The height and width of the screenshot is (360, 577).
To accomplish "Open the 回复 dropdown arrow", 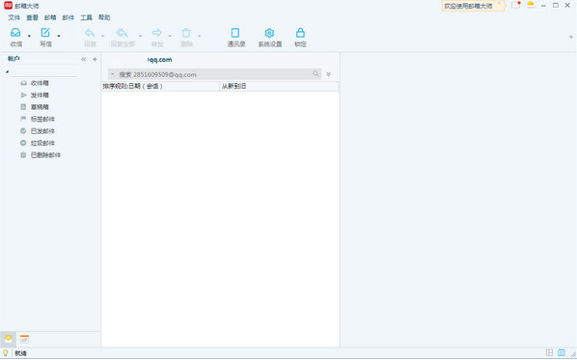I will pyautogui.click(x=102, y=36).
